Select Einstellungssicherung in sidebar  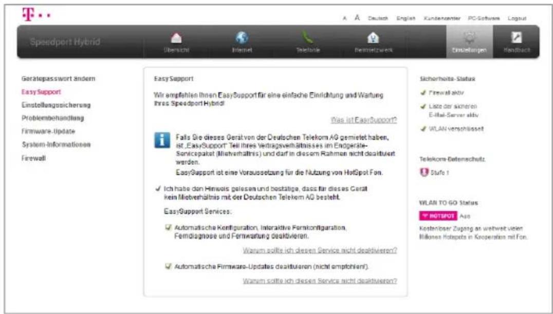click(x=56, y=105)
